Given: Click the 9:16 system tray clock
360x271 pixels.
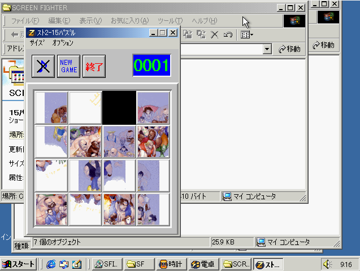Looking at the screenshot, I should (x=346, y=265).
